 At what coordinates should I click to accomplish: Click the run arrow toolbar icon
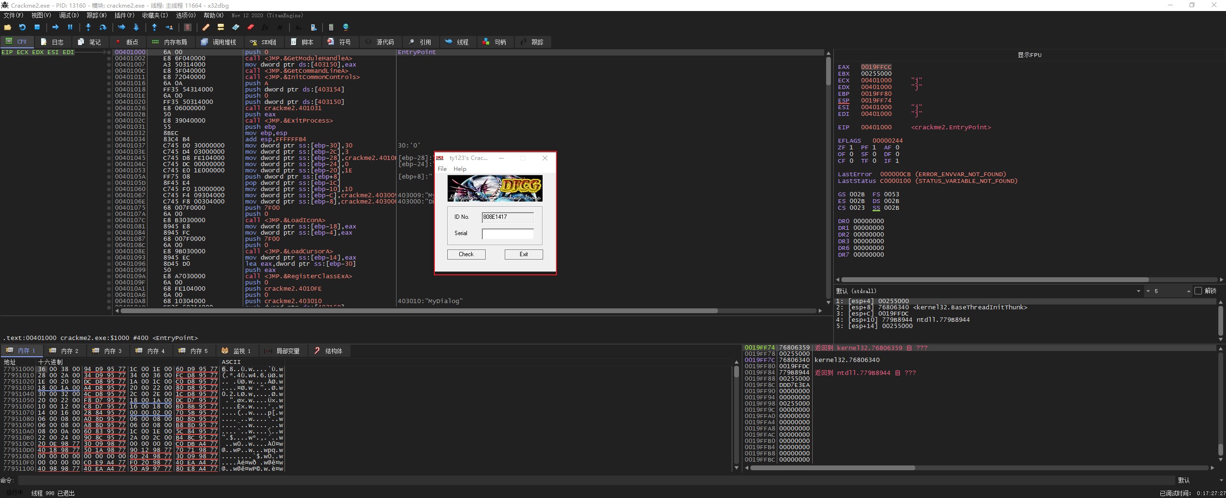[55, 27]
